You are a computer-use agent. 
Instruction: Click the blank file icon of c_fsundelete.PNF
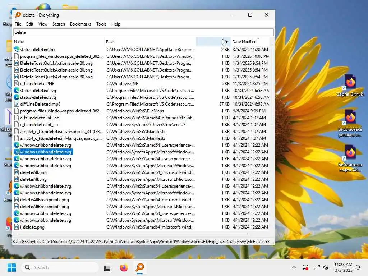[17, 83]
